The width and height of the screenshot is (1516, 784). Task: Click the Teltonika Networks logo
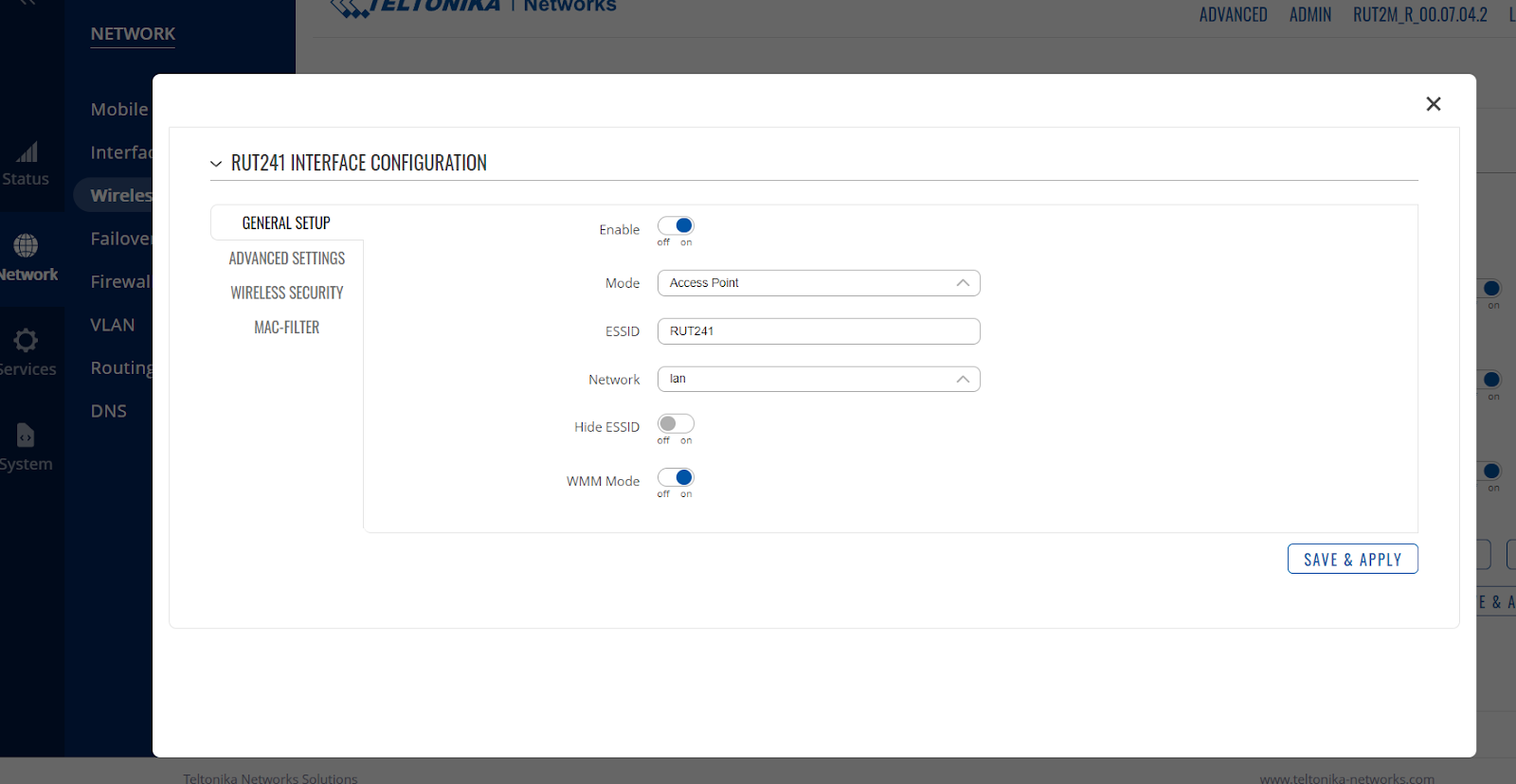[473, 7]
